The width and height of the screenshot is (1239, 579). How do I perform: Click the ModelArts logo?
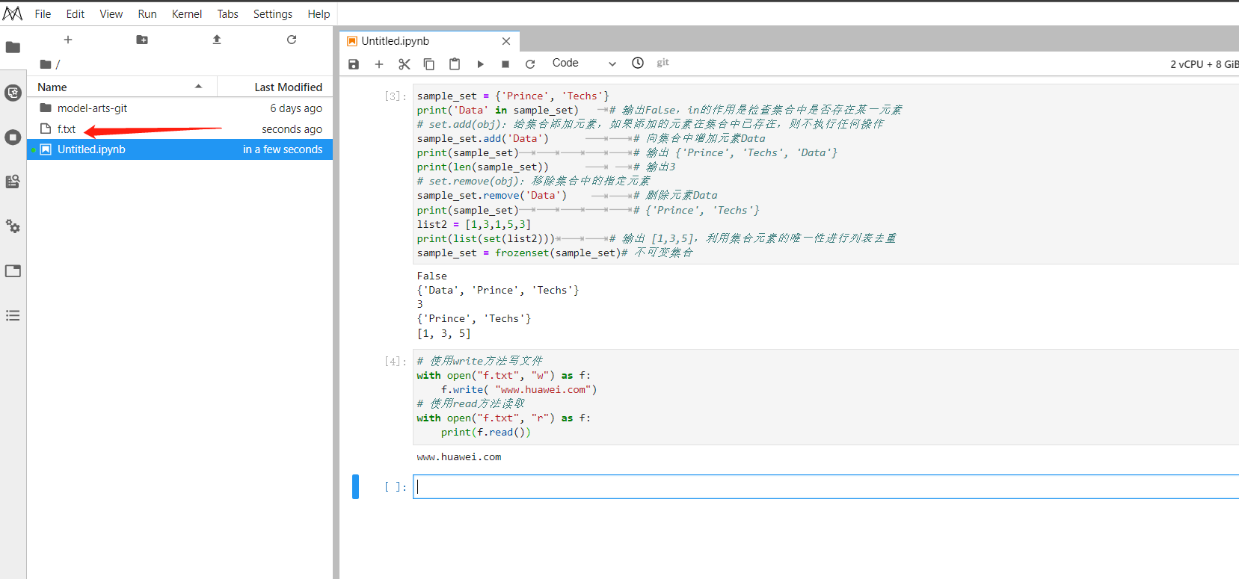(x=13, y=13)
